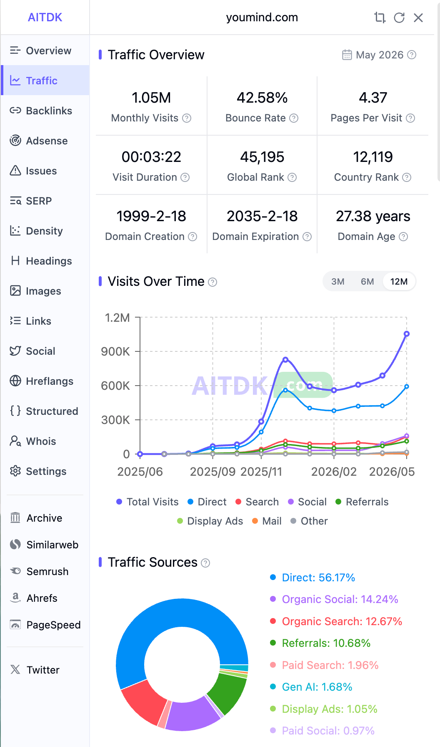Toggle Display Ads series in legend
440x747 pixels.
(x=210, y=521)
